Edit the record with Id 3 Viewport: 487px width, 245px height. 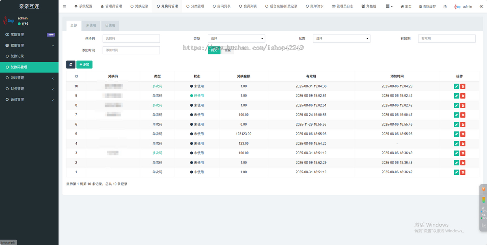[457, 153]
